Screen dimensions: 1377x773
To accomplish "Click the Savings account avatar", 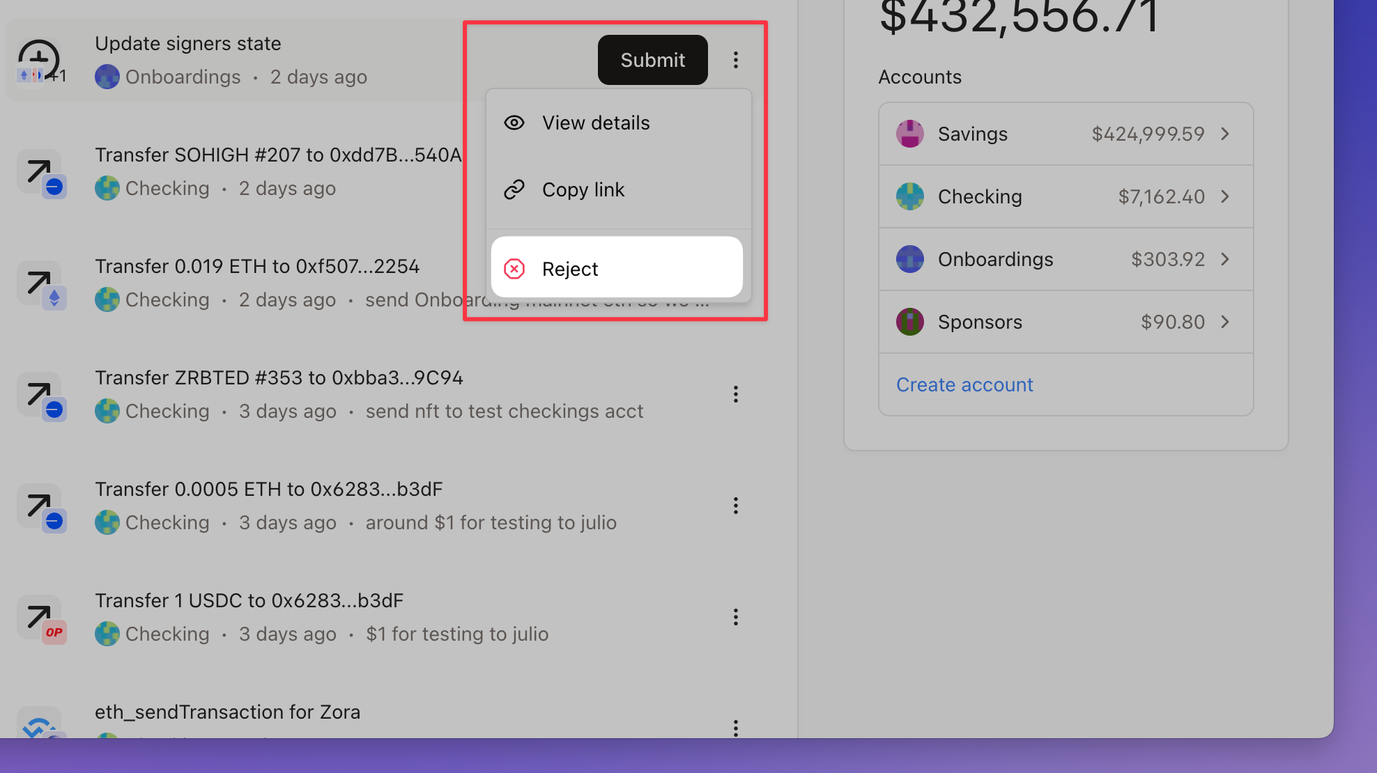I will 909,134.
